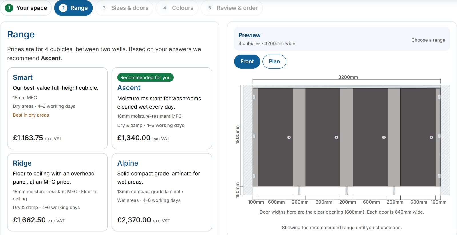This screenshot has width=457, height=235.
Task: Open the Sizes & doors step
Action: pyautogui.click(x=124, y=8)
